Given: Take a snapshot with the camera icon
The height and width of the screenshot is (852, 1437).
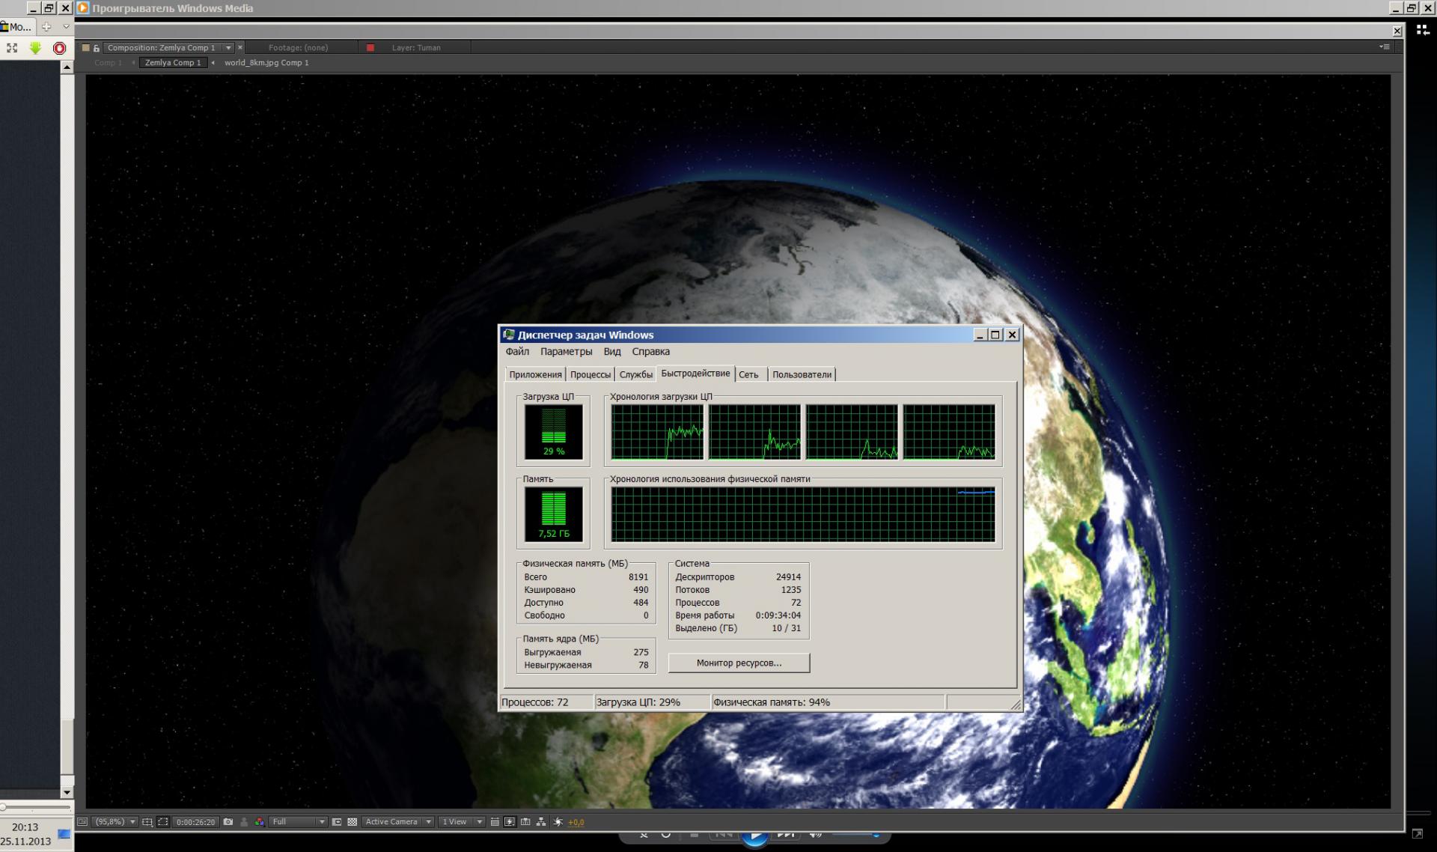Looking at the screenshot, I should pyautogui.click(x=228, y=821).
